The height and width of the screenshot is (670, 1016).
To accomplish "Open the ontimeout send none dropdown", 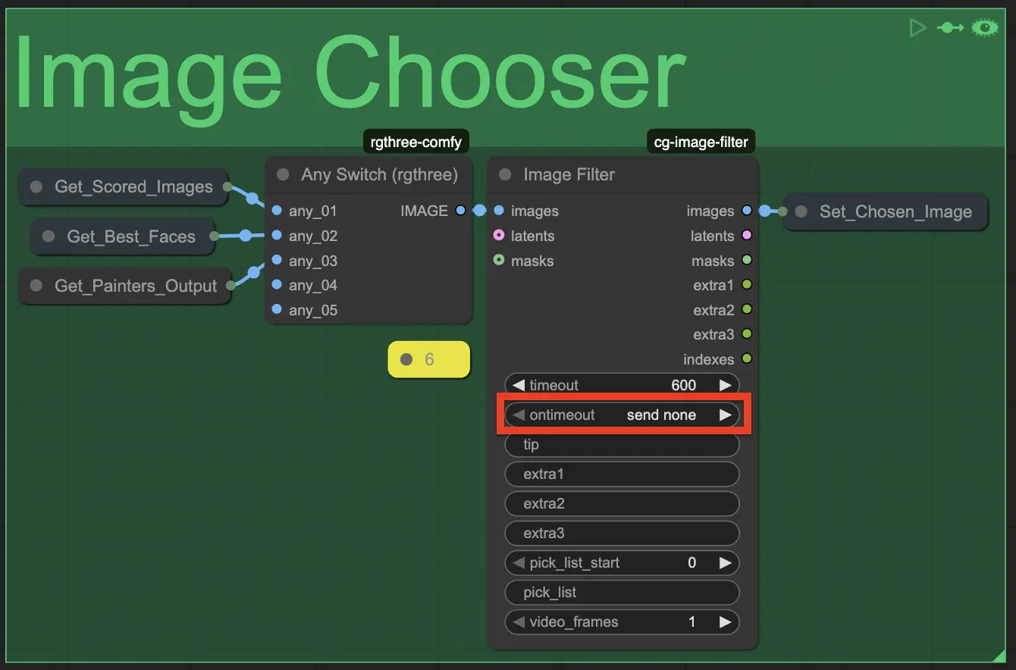I will pos(622,415).
